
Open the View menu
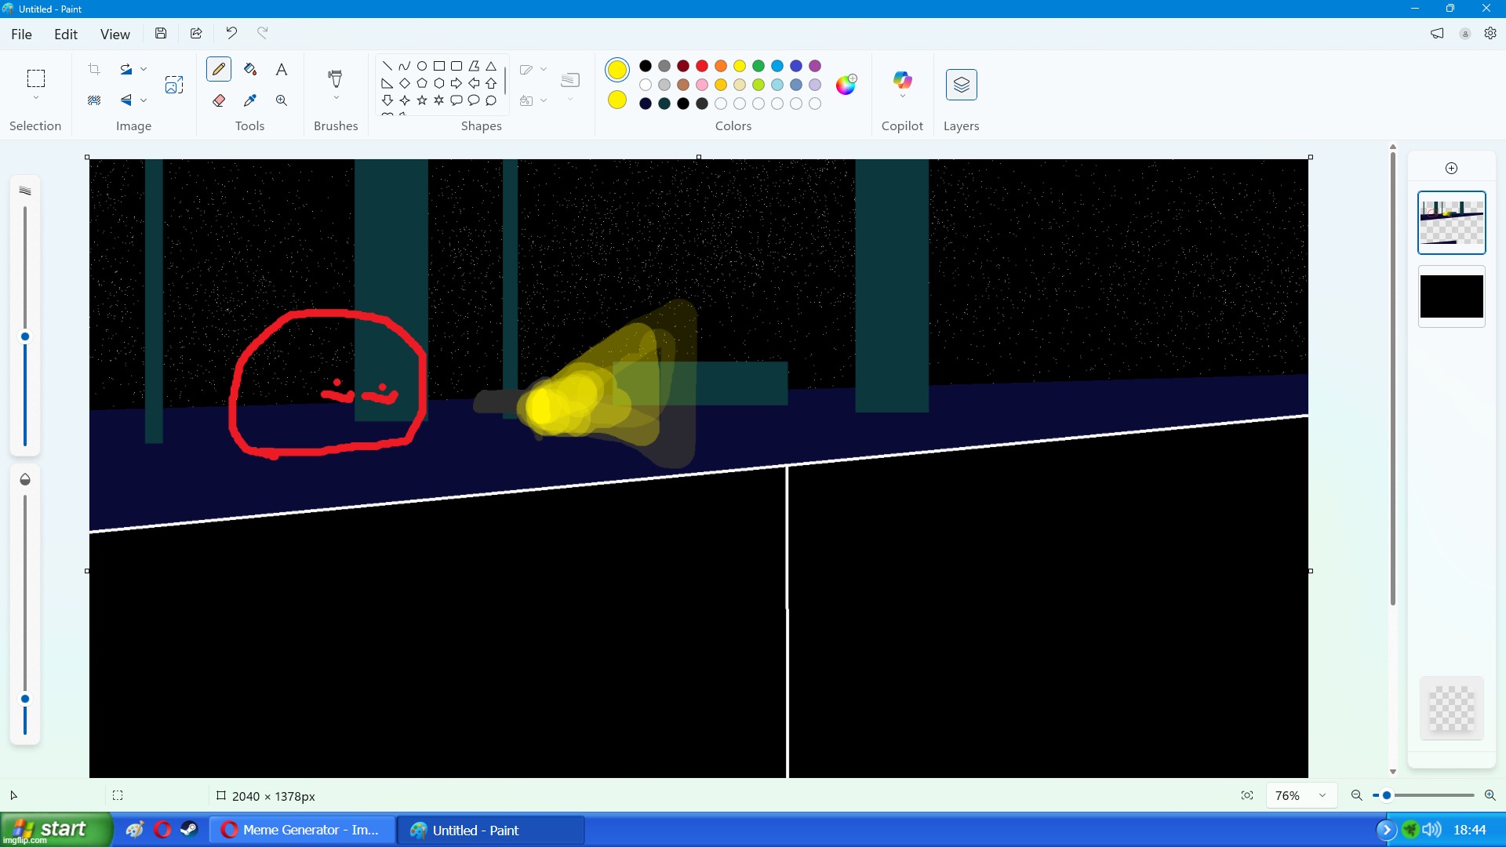pos(115,34)
